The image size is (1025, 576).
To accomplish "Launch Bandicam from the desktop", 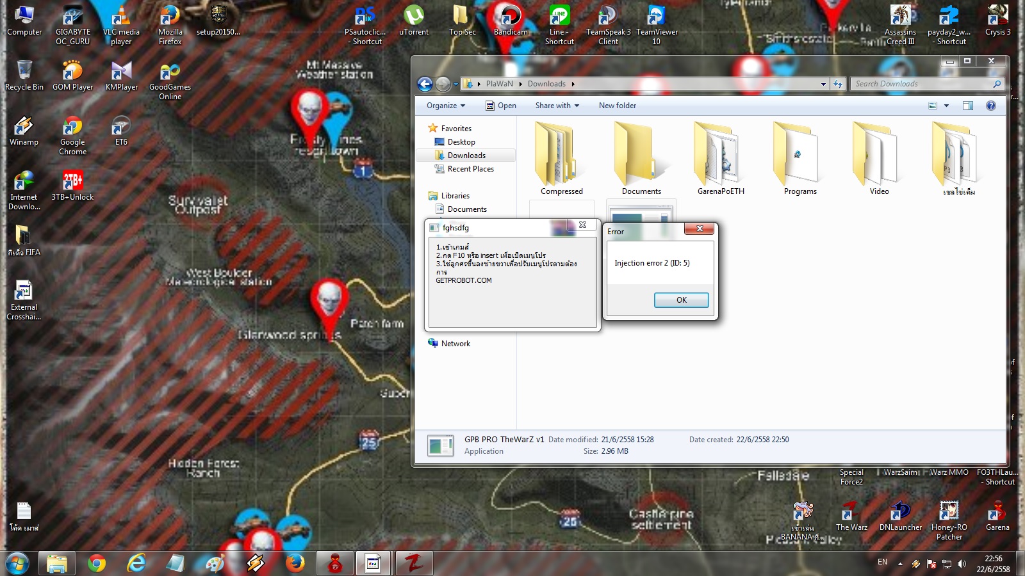I will pyautogui.click(x=511, y=20).
